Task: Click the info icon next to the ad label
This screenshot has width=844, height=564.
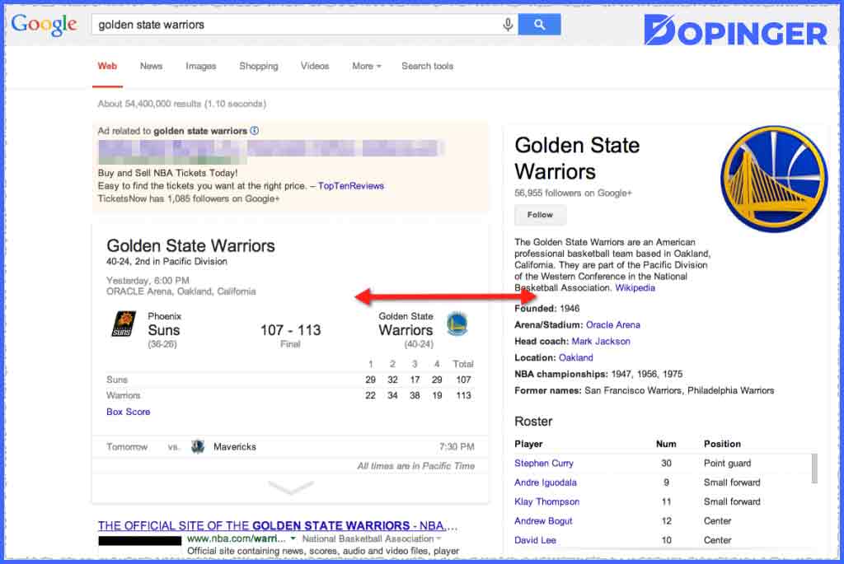Action: [x=254, y=132]
